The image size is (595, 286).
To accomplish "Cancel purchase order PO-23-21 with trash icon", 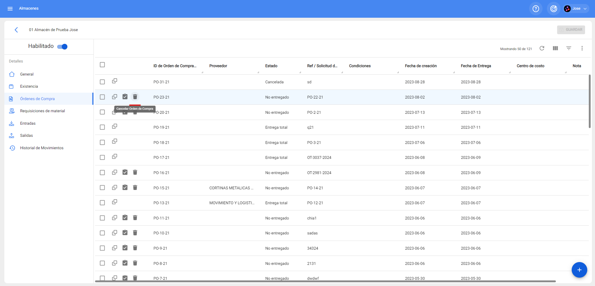I will point(135,97).
